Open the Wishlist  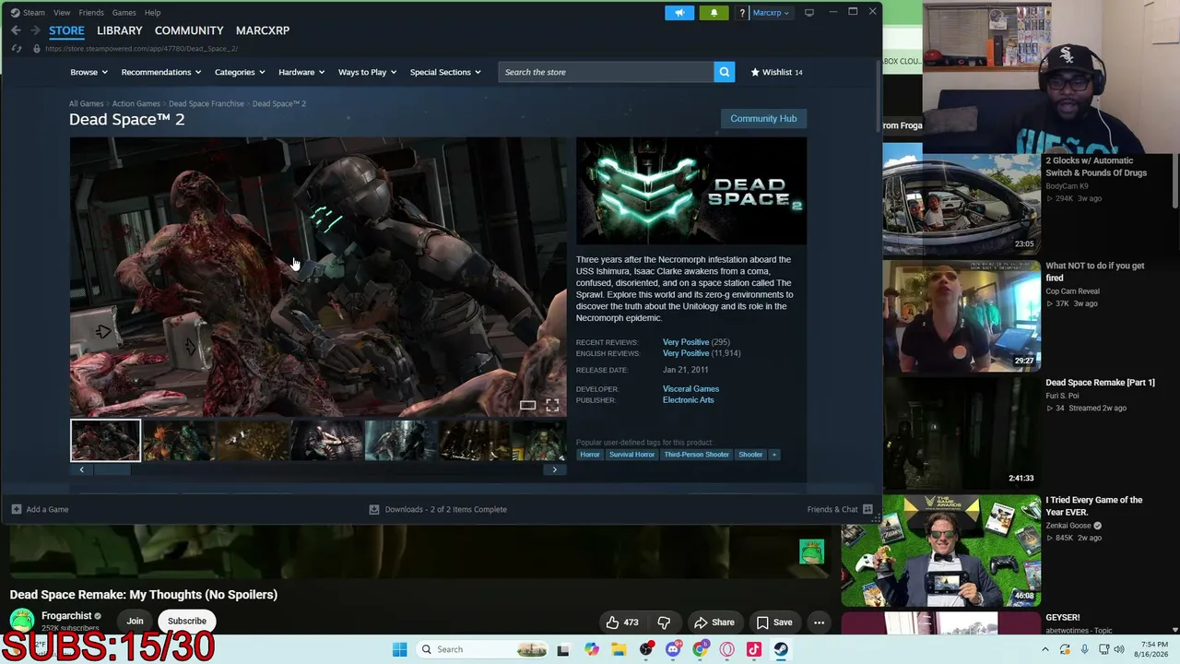[x=776, y=72]
